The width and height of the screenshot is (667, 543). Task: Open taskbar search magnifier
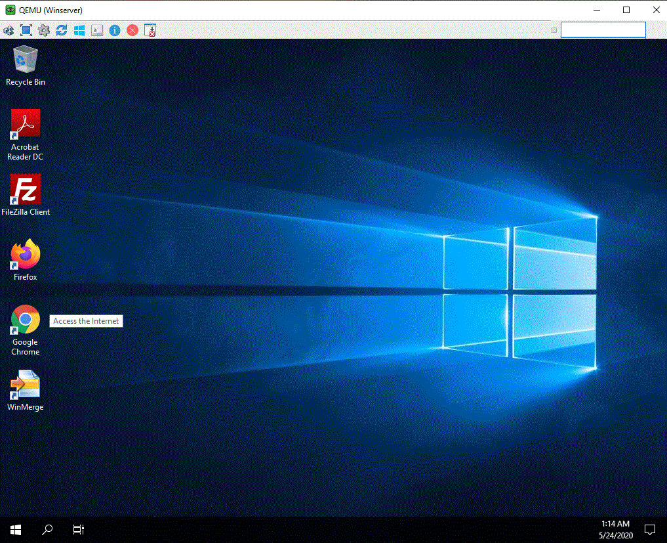(47, 530)
